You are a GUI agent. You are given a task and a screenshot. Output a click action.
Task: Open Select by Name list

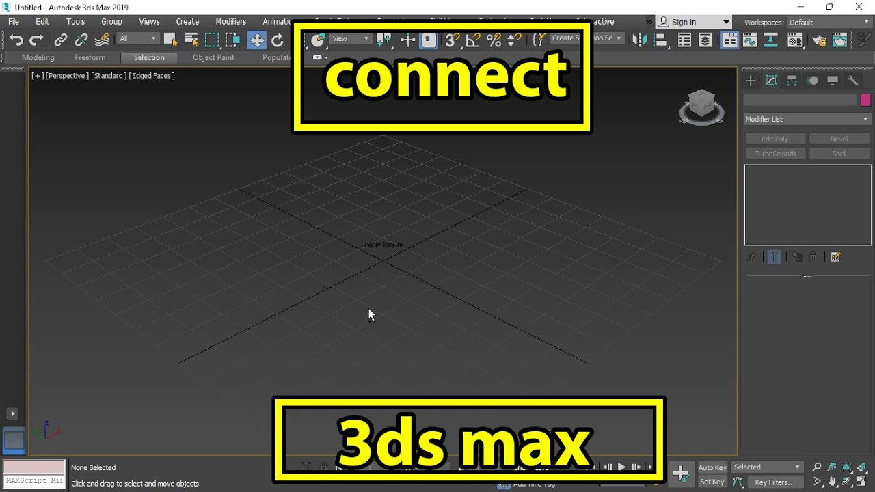tap(191, 40)
